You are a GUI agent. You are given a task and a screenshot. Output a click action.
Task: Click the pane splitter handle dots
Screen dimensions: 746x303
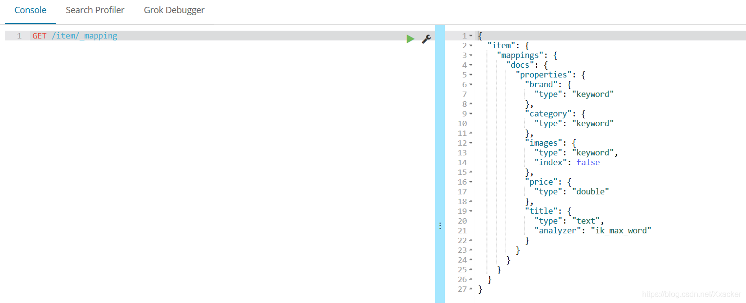click(440, 226)
